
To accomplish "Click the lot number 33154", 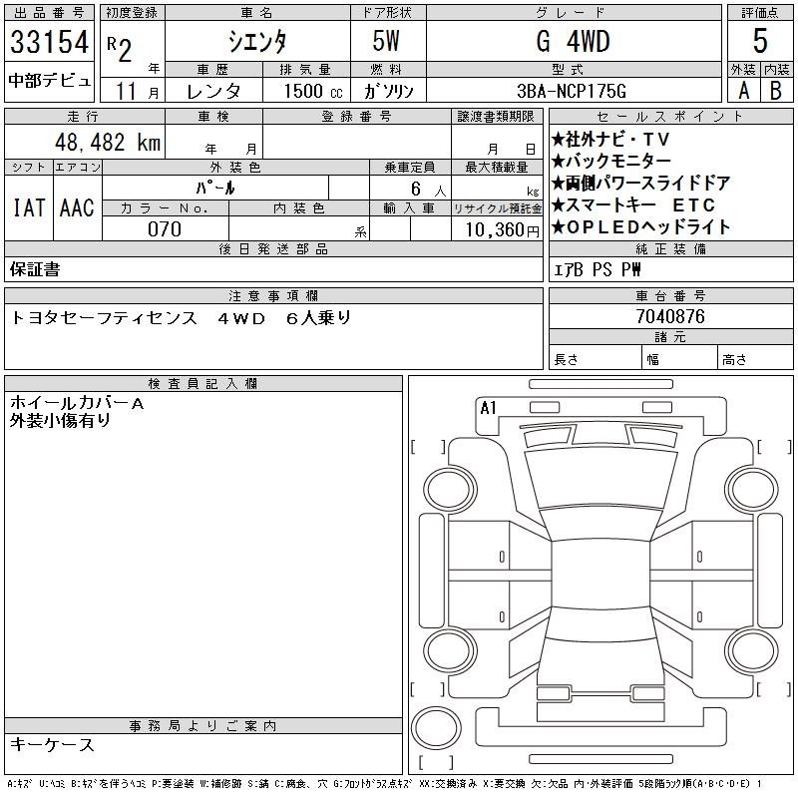I will pos(49,42).
